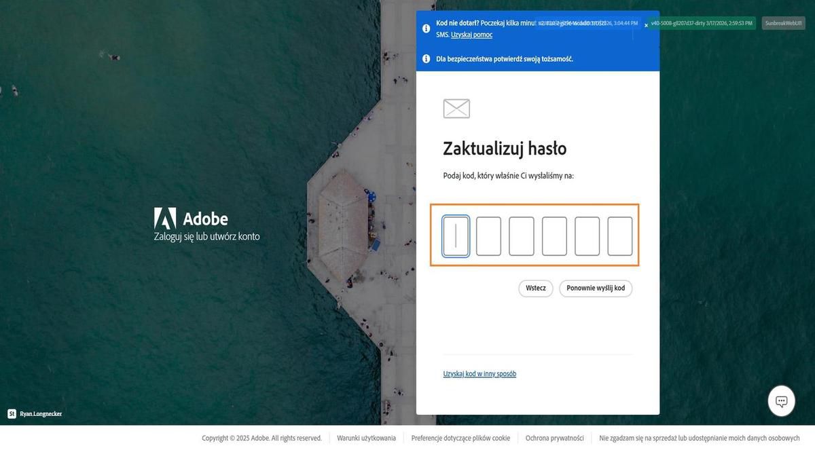815x450 pixels.
Task: Click the first verification code box
Action: pyautogui.click(x=456, y=236)
